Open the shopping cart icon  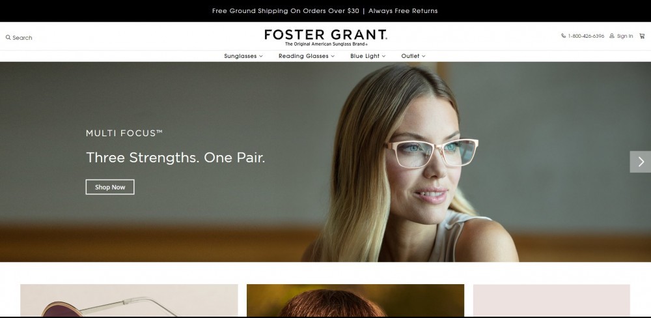point(642,36)
